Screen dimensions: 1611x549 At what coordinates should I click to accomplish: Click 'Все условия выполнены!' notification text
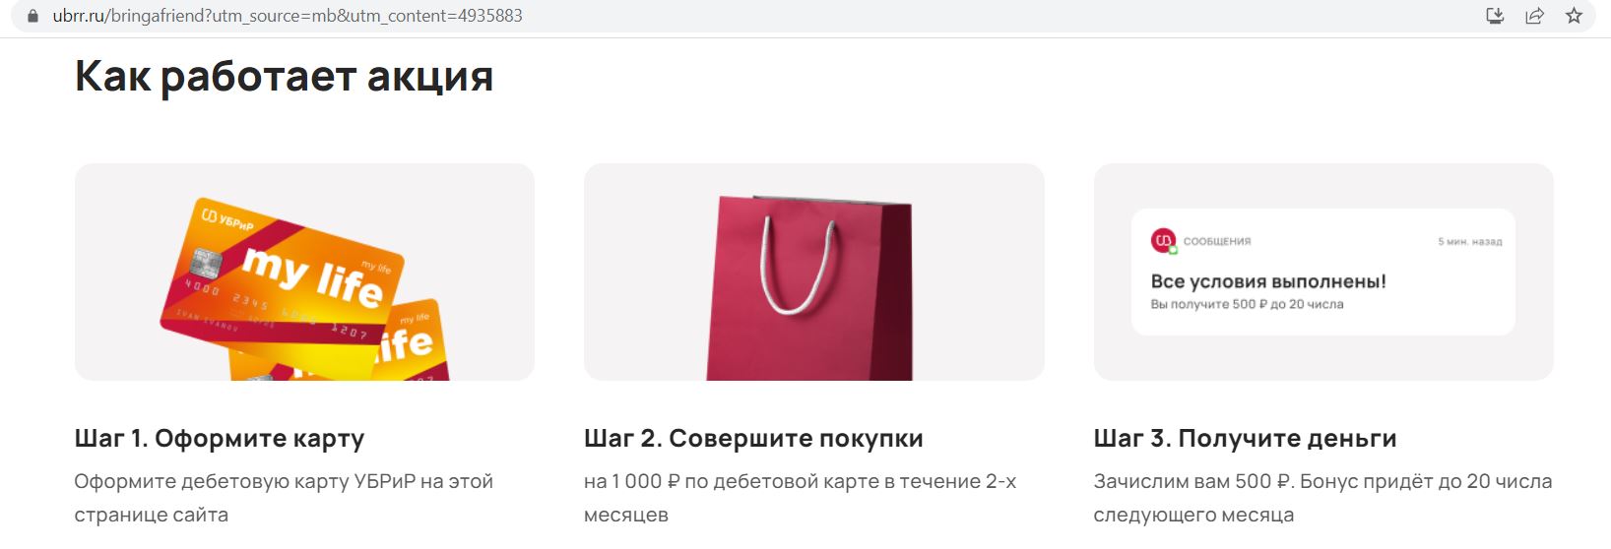pyautogui.click(x=1268, y=281)
